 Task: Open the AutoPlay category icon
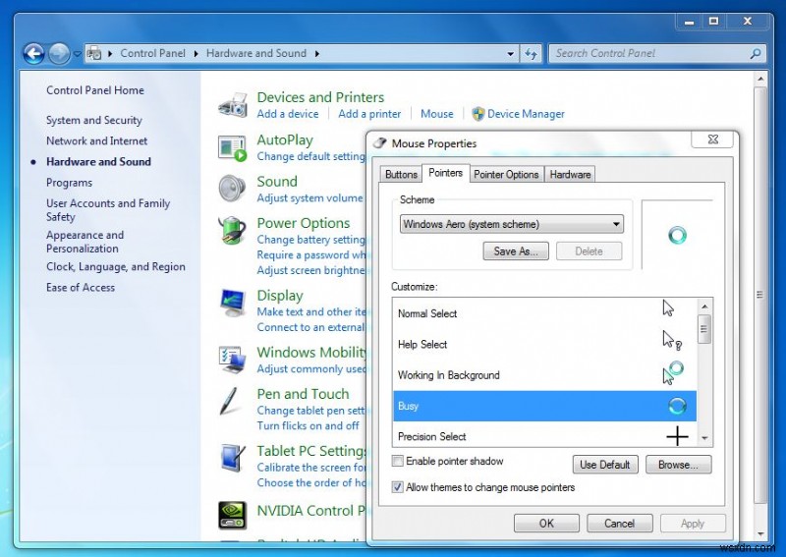[233, 147]
